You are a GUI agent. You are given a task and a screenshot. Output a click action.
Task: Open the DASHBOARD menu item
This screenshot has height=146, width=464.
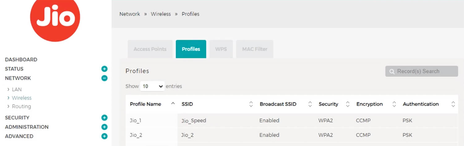(21, 60)
